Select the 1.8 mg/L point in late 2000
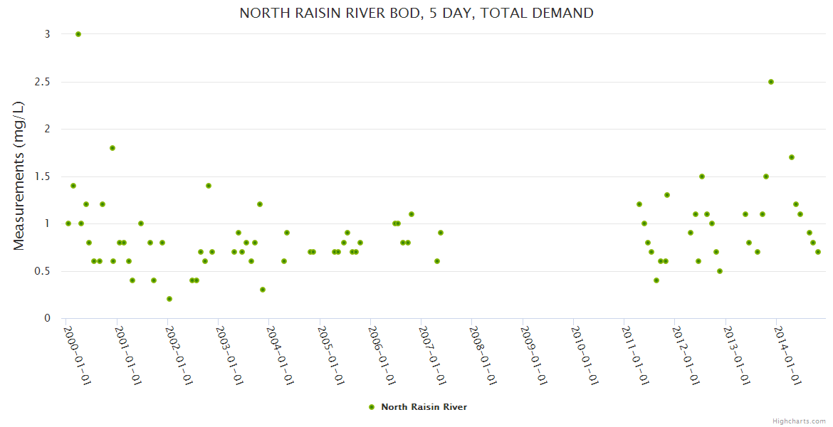The height and width of the screenshot is (427, 833). point(112,148)
